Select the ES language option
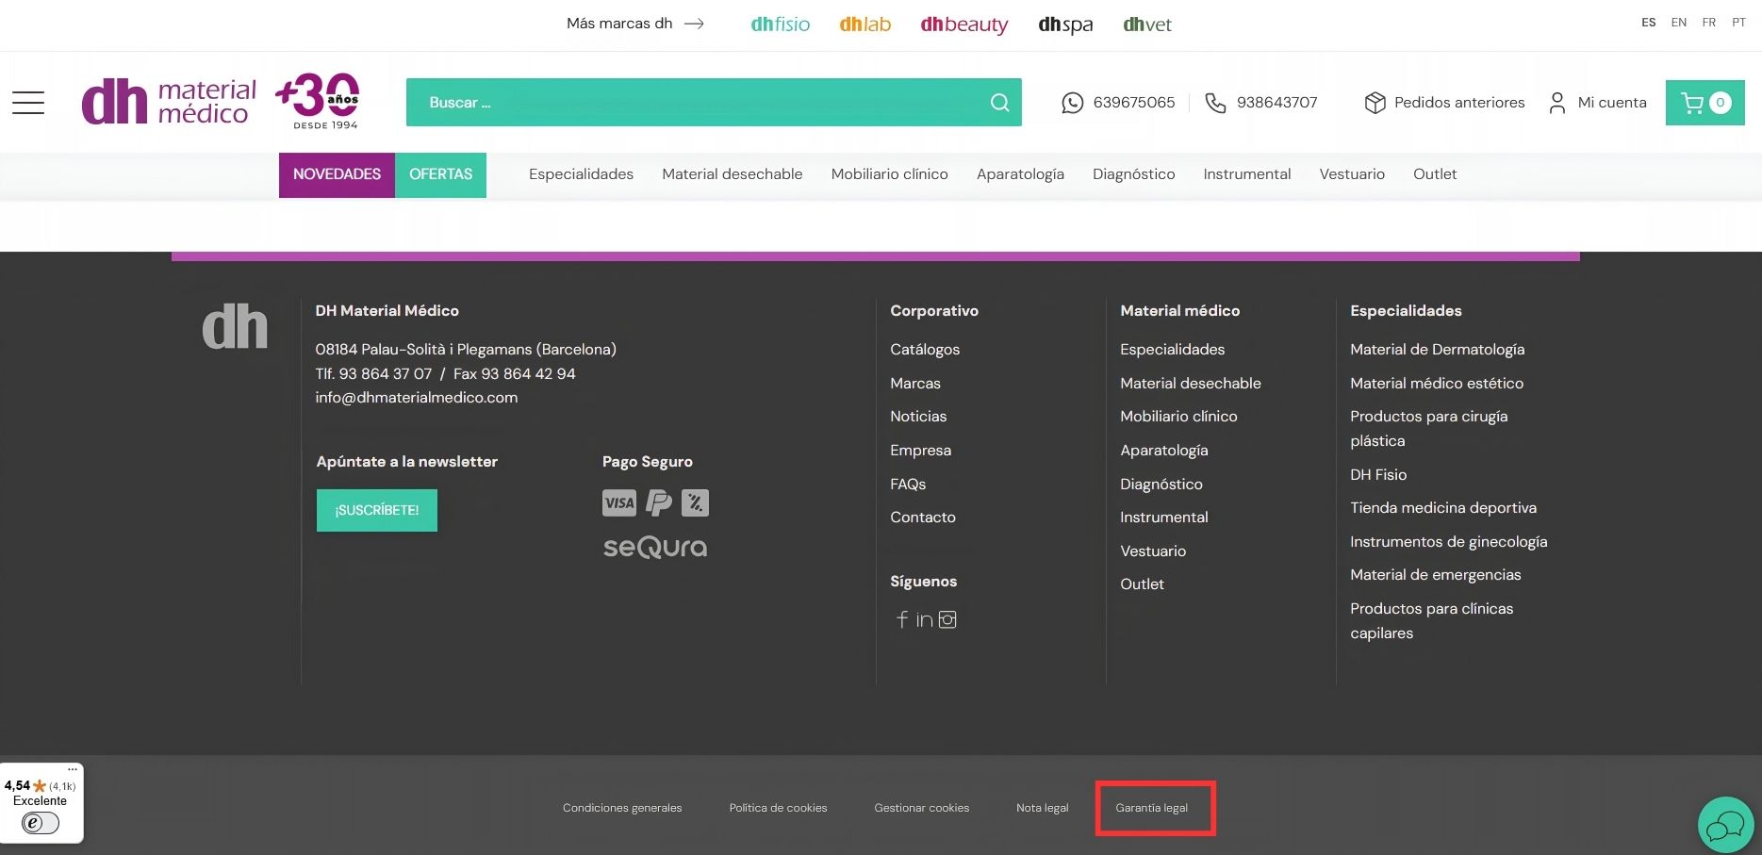Viewport: 1762px width, 855px height. pyautogui.click(x=1648, y=23)
